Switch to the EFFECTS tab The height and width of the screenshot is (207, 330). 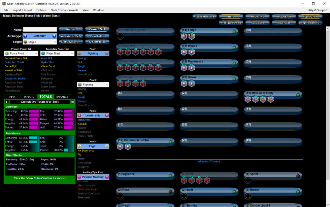tap(29, 97)
